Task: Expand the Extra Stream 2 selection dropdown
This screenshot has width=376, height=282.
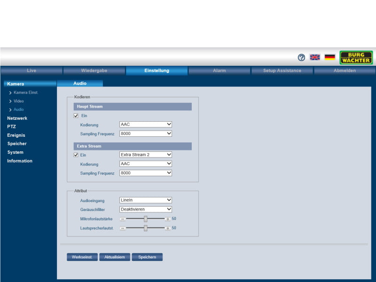Action: pyautogui.click(x=146, y=155)
